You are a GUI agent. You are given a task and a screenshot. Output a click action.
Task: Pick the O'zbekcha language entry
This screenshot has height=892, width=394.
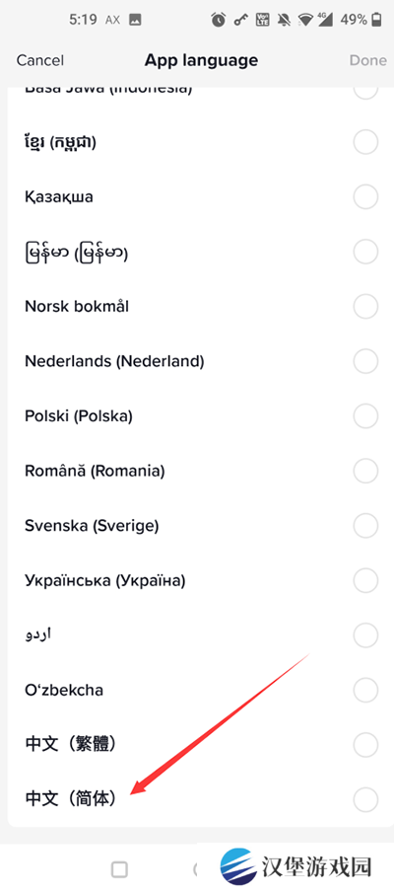tap(197, 690)
